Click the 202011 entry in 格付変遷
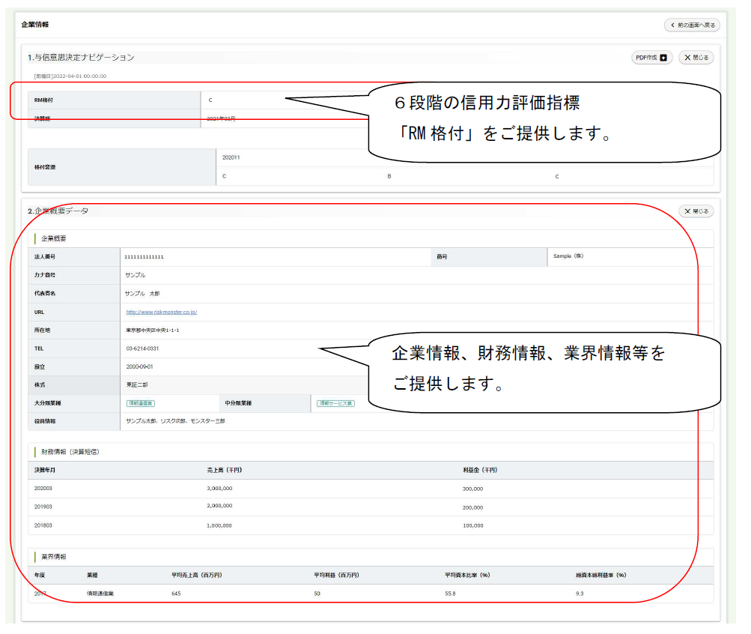 231,157
